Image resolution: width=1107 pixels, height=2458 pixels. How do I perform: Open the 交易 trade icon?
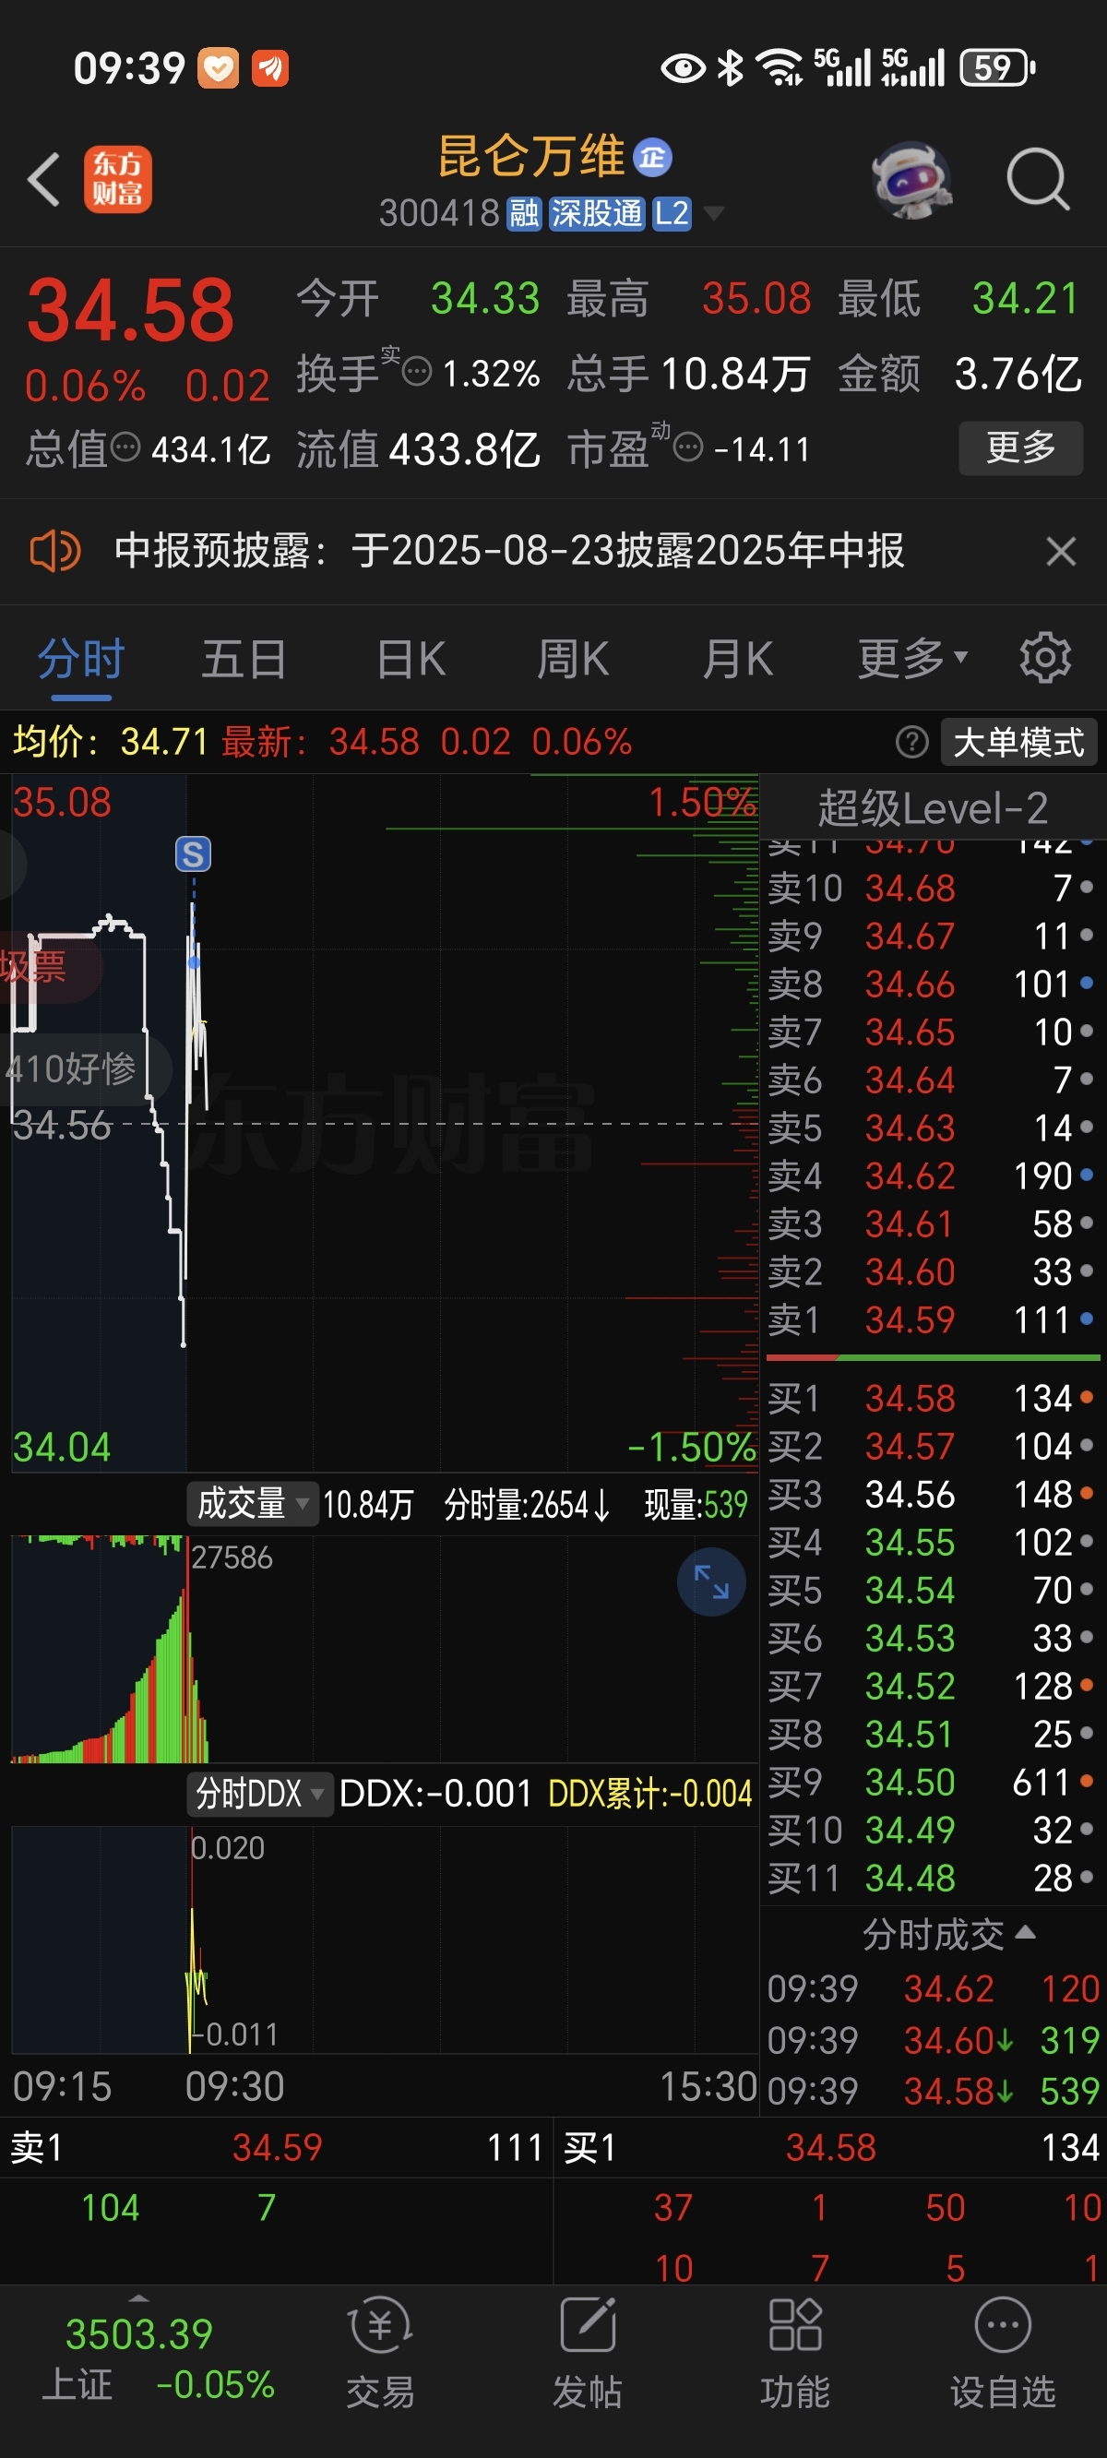[x=380, y=2352]
